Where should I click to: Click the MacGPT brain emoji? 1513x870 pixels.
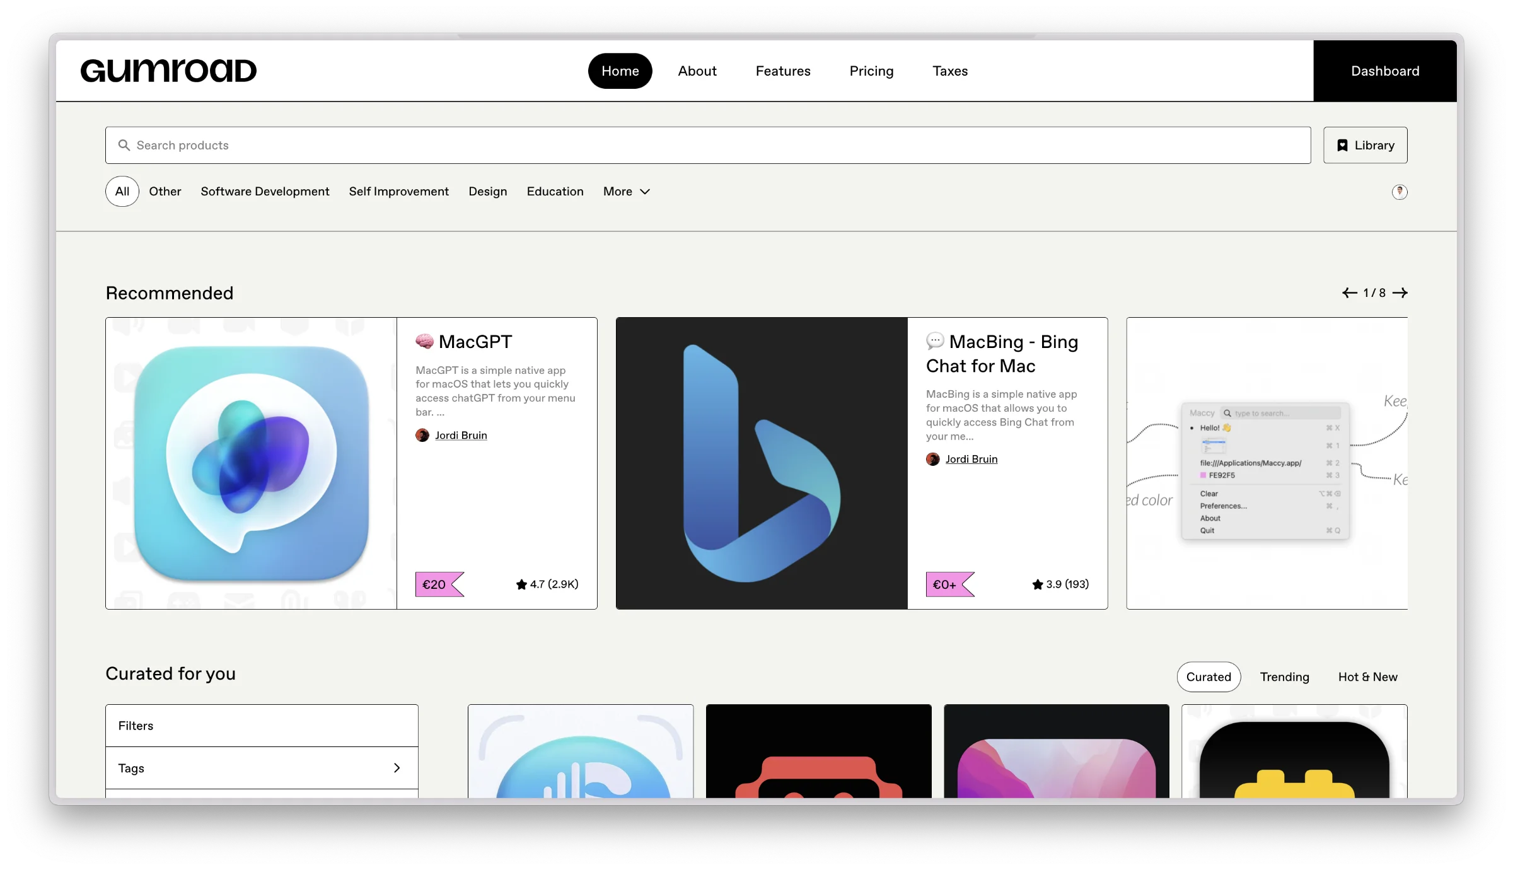pos(425,341)
